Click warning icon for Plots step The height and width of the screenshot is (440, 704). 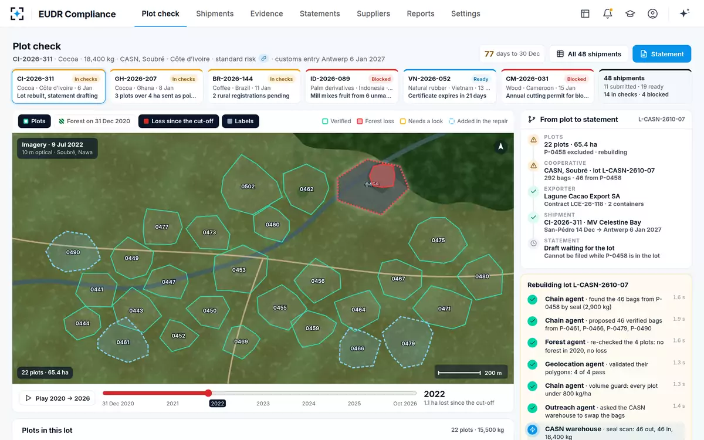(533, 140)
